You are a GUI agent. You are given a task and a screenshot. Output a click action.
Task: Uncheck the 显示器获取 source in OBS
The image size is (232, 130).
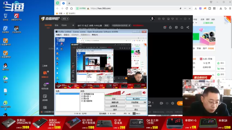click(x=82, y=101)
